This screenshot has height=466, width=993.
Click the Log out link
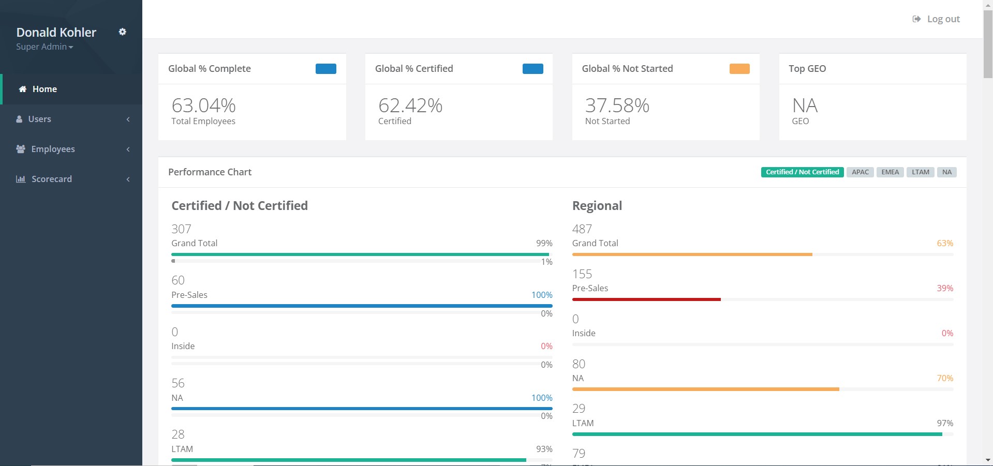[x=936, y=19]
